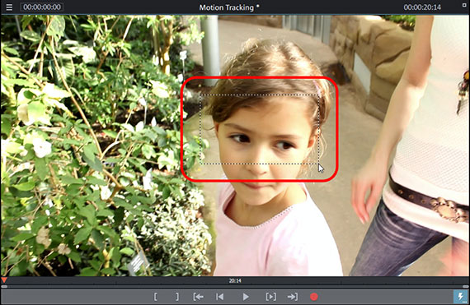Set the range out point bracket
470x305 pixels.
click(x=177, y=297)
